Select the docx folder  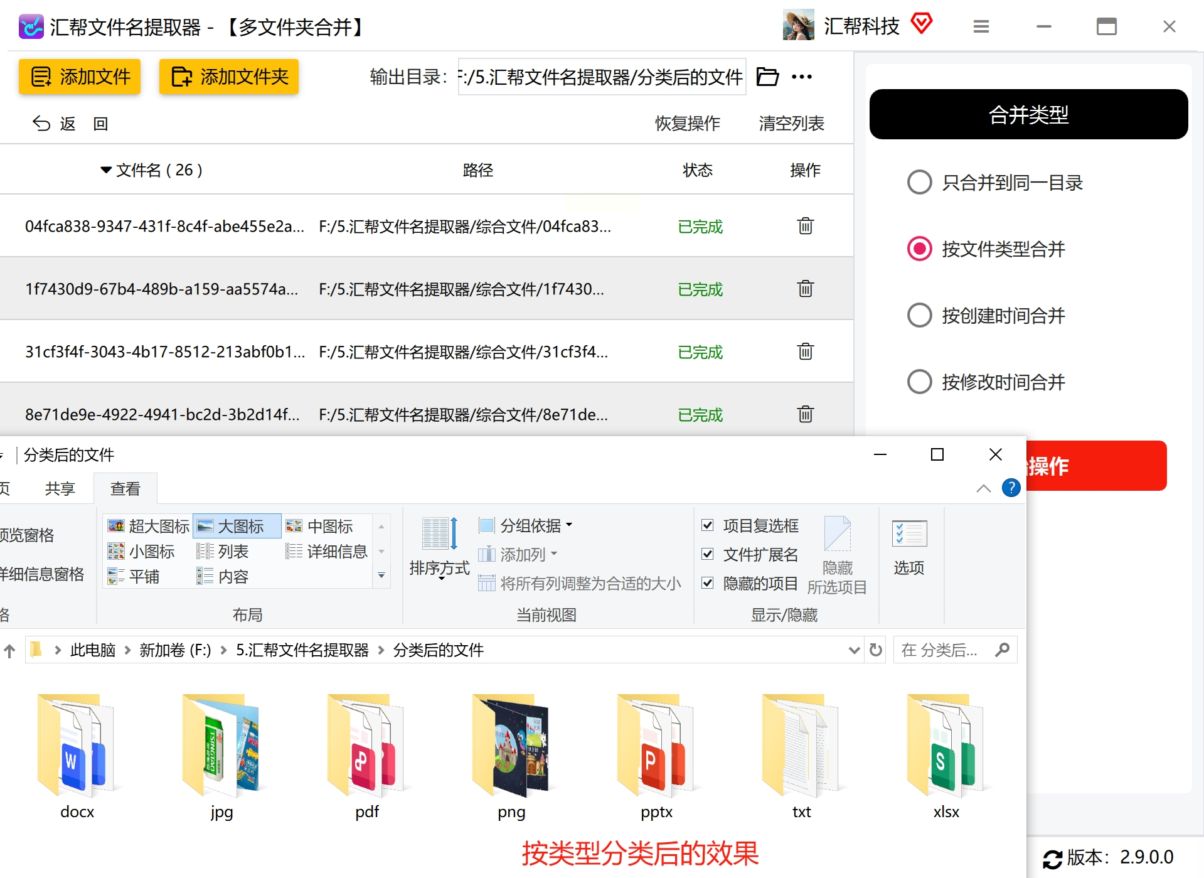click(77, 756)
